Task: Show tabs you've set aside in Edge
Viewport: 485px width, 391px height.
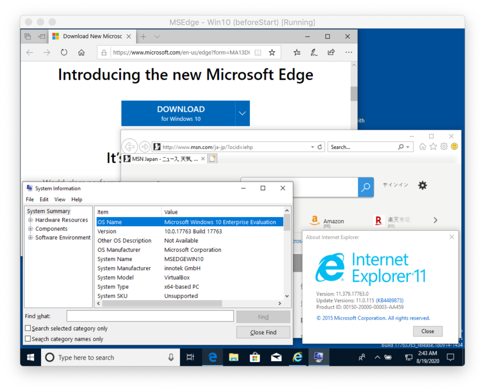Action: (x=27, y=36)
